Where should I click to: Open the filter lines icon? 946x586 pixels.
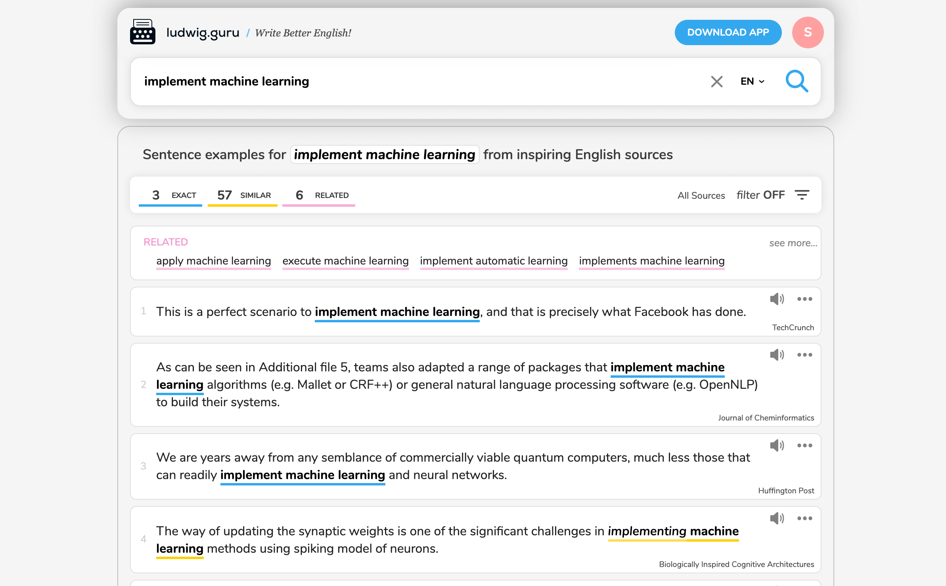[802, 195]
